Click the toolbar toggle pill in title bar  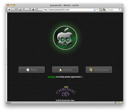[x=120, y=5]
